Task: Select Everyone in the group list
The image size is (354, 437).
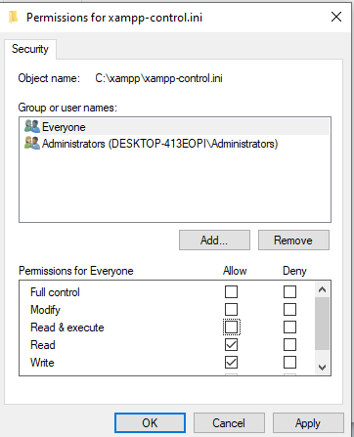Action: (x=175, y=126)
